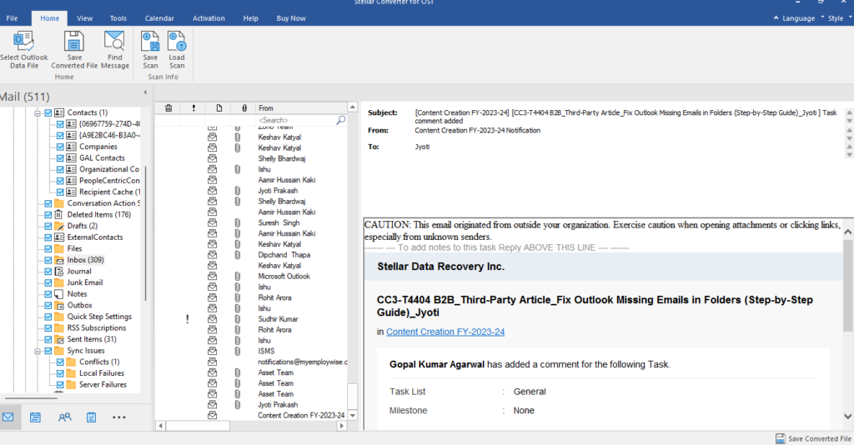Click envelope icon of Dipchand Thapa row

(x=213, y=255)
